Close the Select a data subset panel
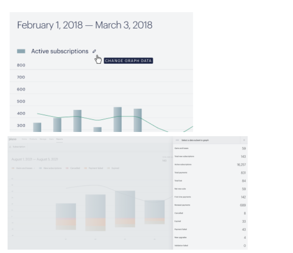This screenshot has height=253, width=293. coord(244,140)
